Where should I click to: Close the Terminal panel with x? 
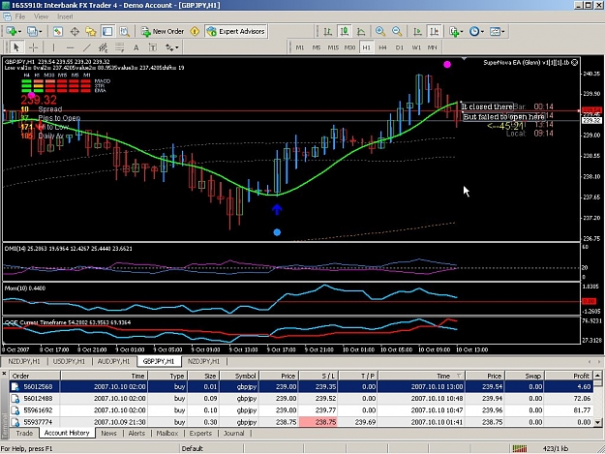pyautogui.click(x=4, y=374)
